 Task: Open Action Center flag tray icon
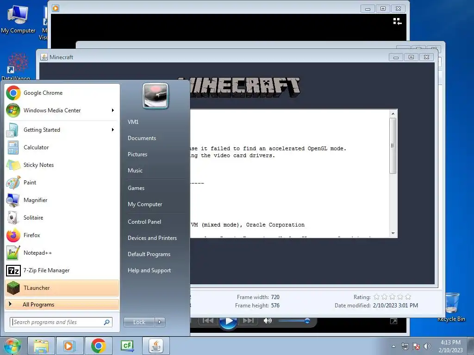pyautogui.click(x=416, y=346)
